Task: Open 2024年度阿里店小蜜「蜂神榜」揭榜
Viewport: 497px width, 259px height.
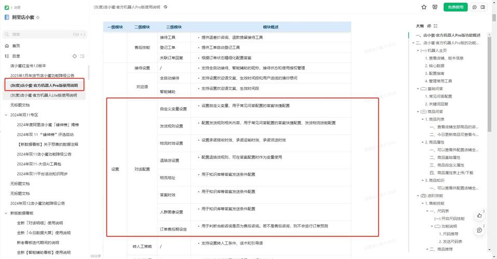Action: tap(48, 125)
